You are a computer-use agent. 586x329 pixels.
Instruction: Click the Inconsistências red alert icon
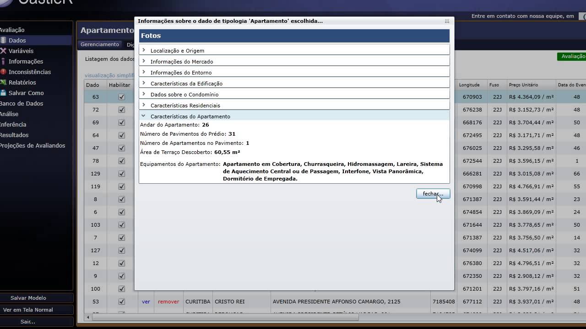click(x=3, y=72)
